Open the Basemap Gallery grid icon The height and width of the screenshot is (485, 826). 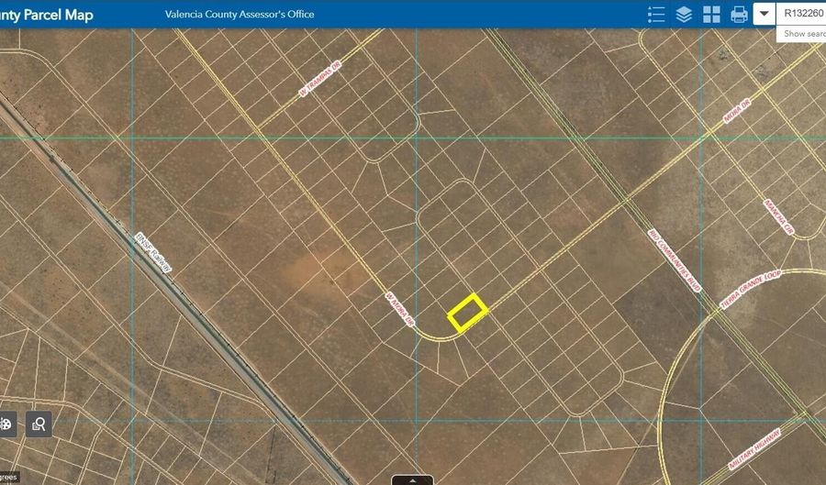click(x=711, y=14)
